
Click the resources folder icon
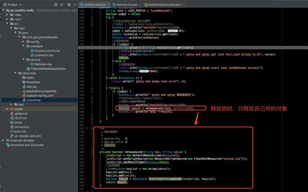20,73
